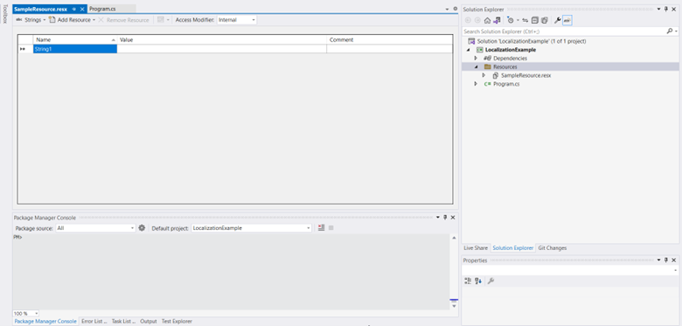Toggle auto-hide pin on Properties panel
Image resolution: width=682 pixels, height=326 pixels.
pos(666,260)
